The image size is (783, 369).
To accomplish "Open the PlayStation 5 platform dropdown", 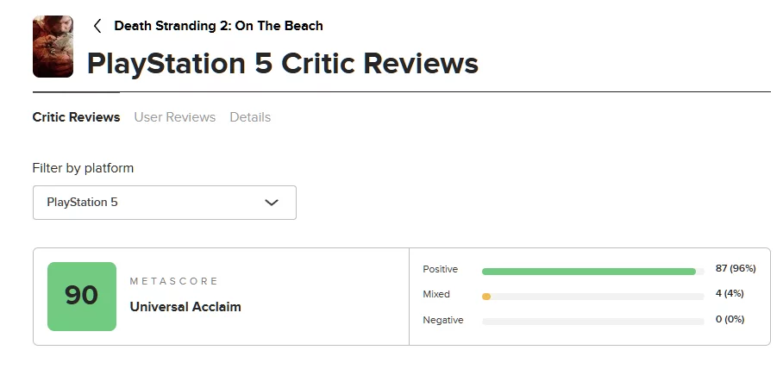I will tap(164, 203).
